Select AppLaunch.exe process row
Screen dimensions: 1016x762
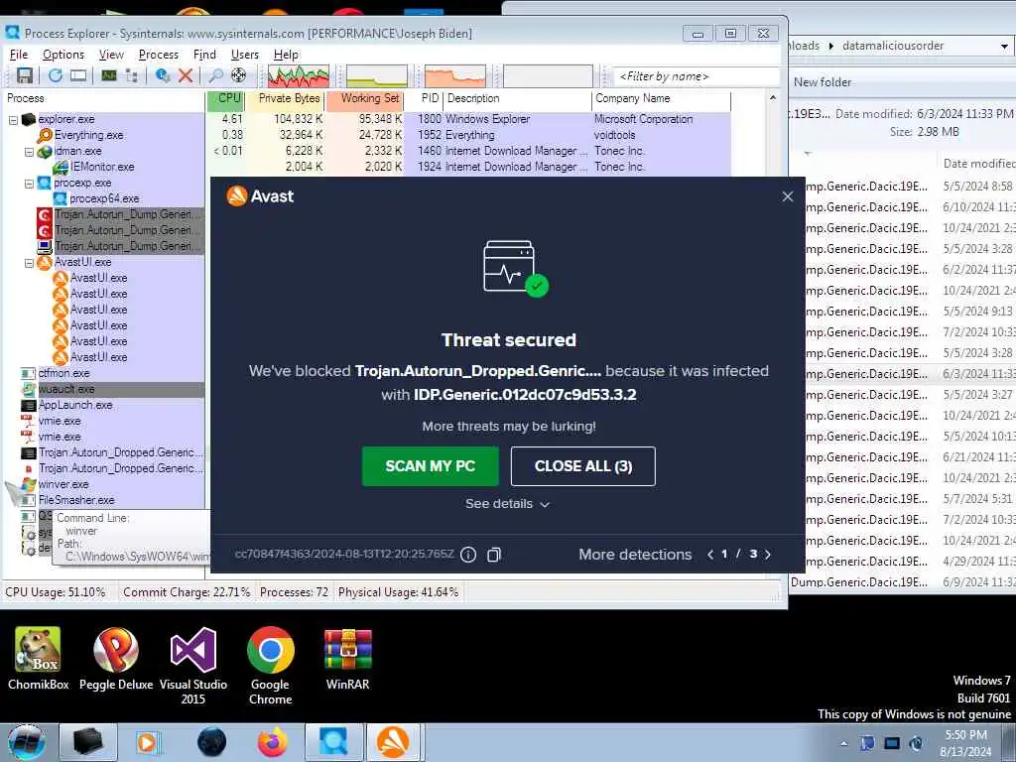pos(75,406)
